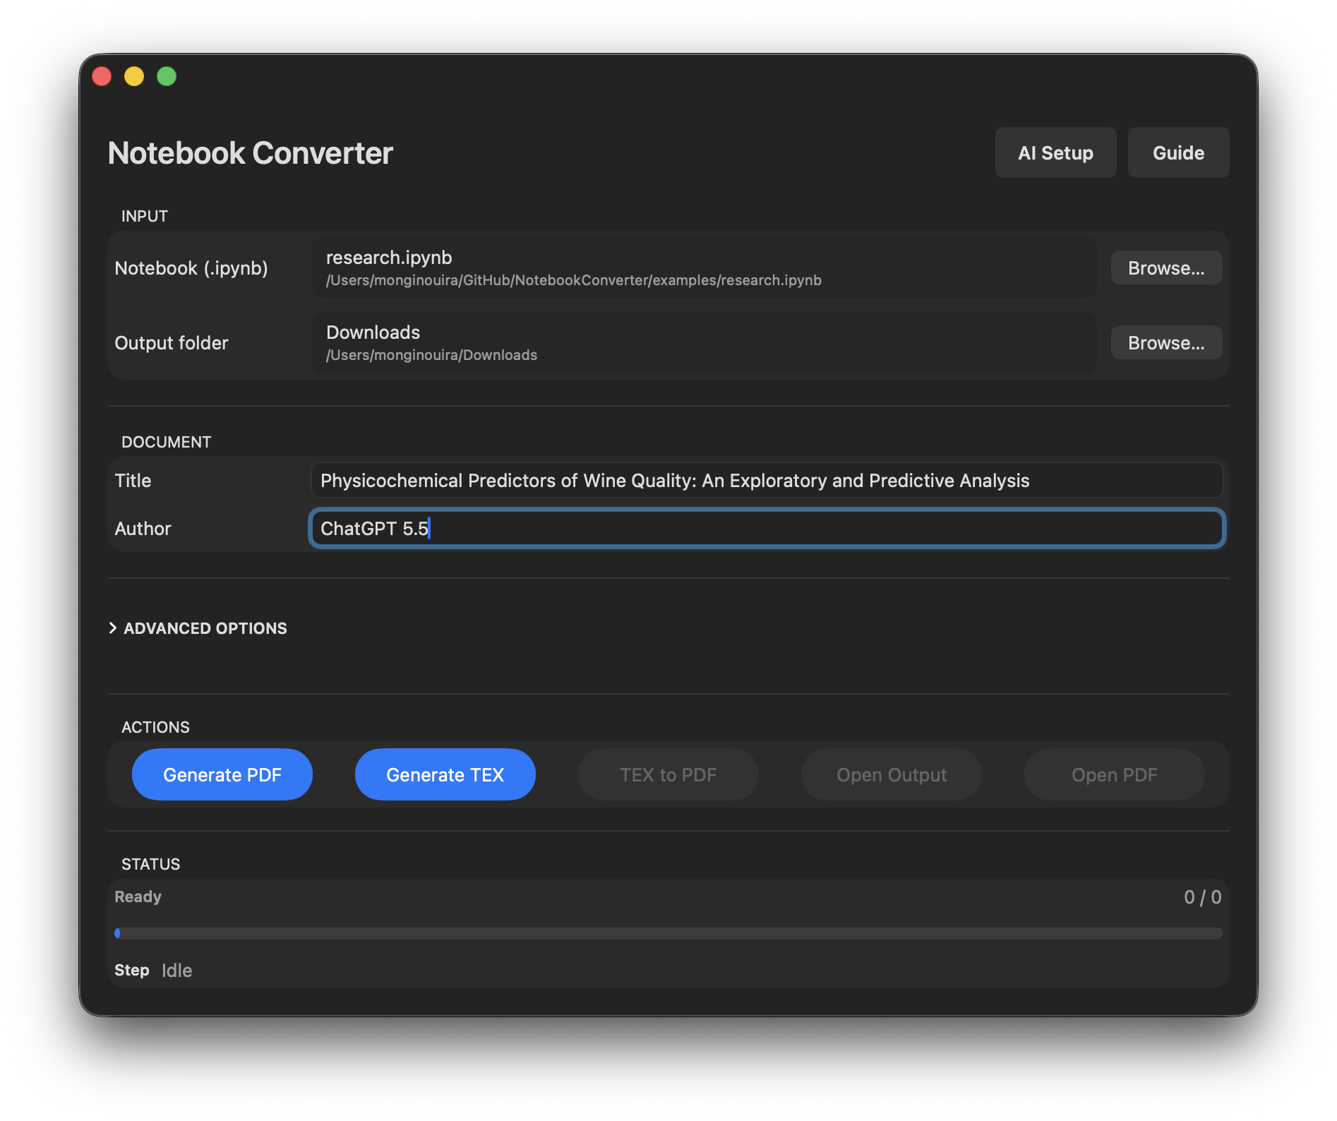Close the window with red button
The height and width of the screenshot is (1121, 1337).
[x=102, y=76]
